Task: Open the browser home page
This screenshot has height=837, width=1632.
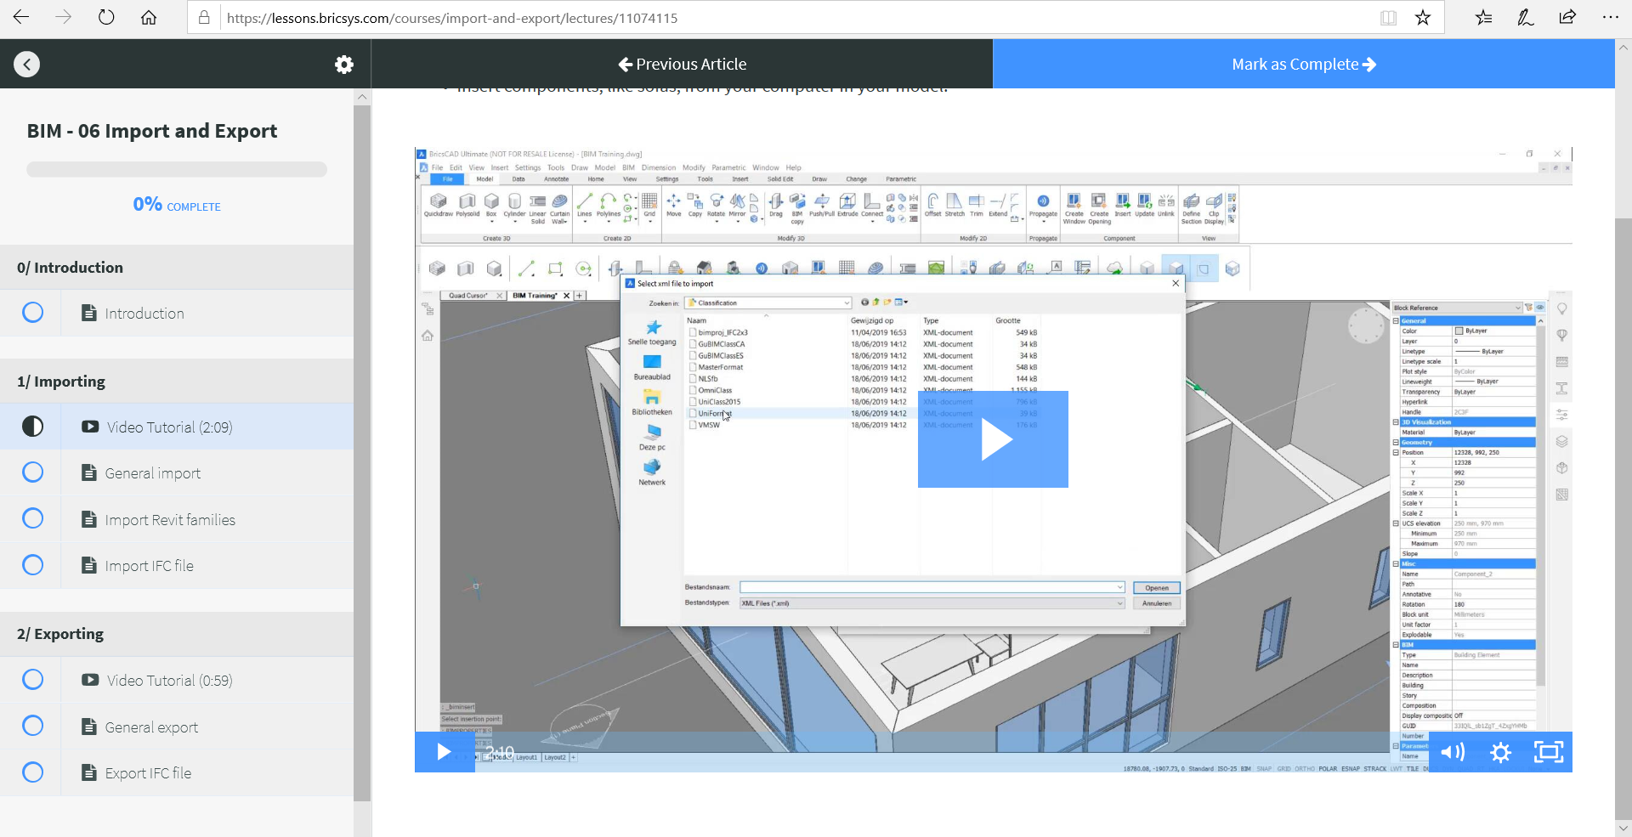Action: (149, 17)
